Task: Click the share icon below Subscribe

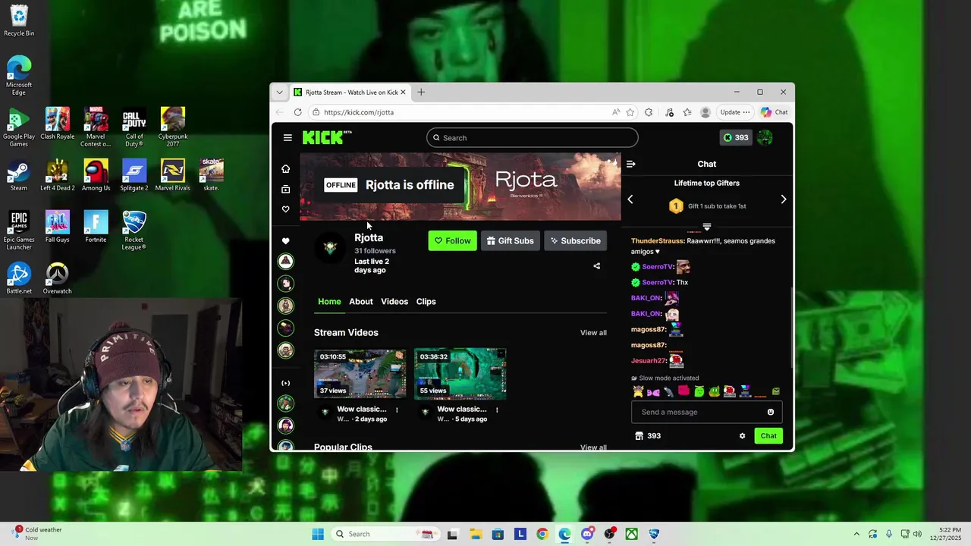Action: [x=596, y=266]
